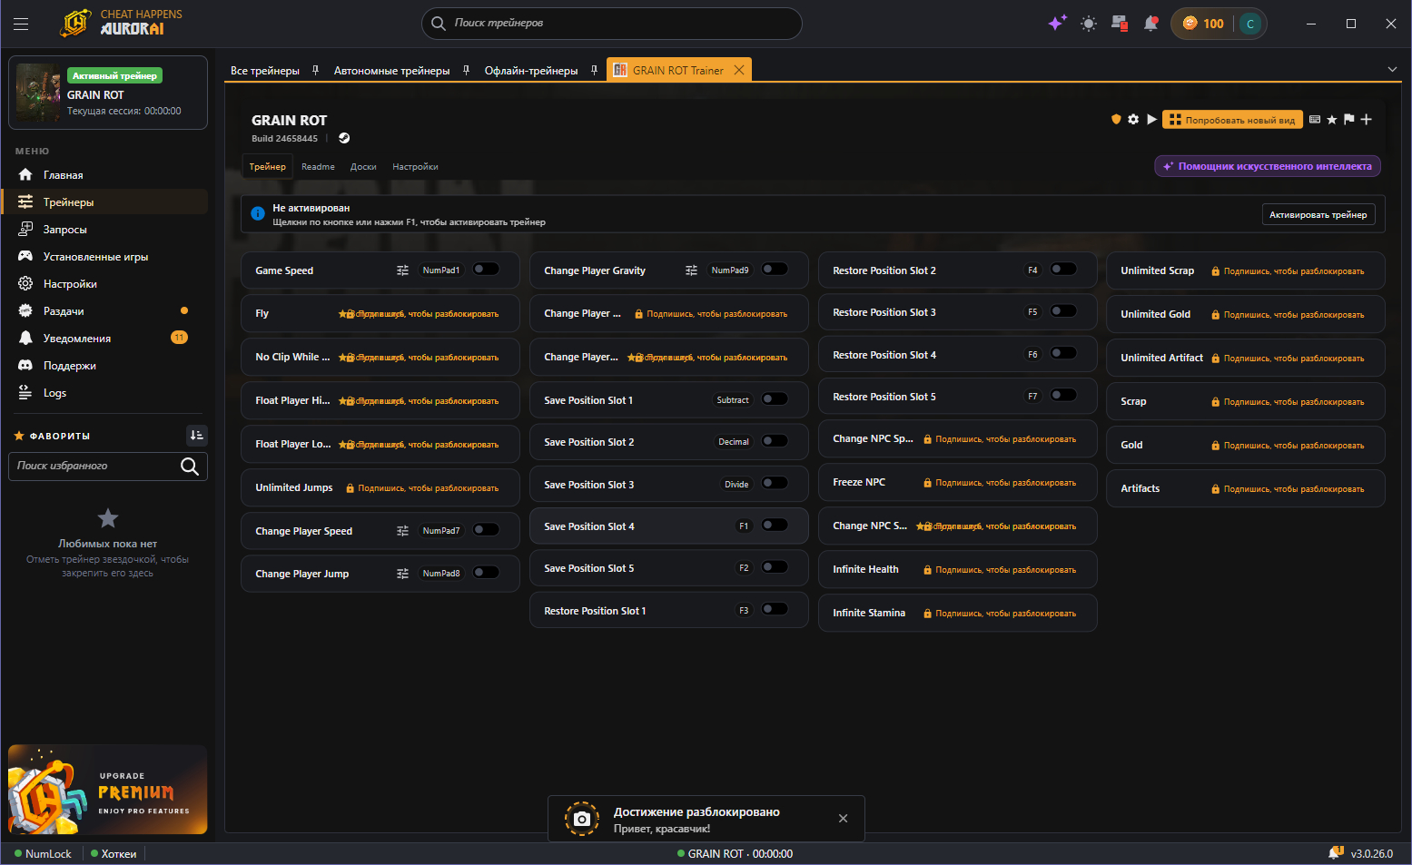Image resolution: width=1412 pixels, height=865 pixels.
Task: Toggle Save Position Slot 1
Action: (x=775, y=399)
